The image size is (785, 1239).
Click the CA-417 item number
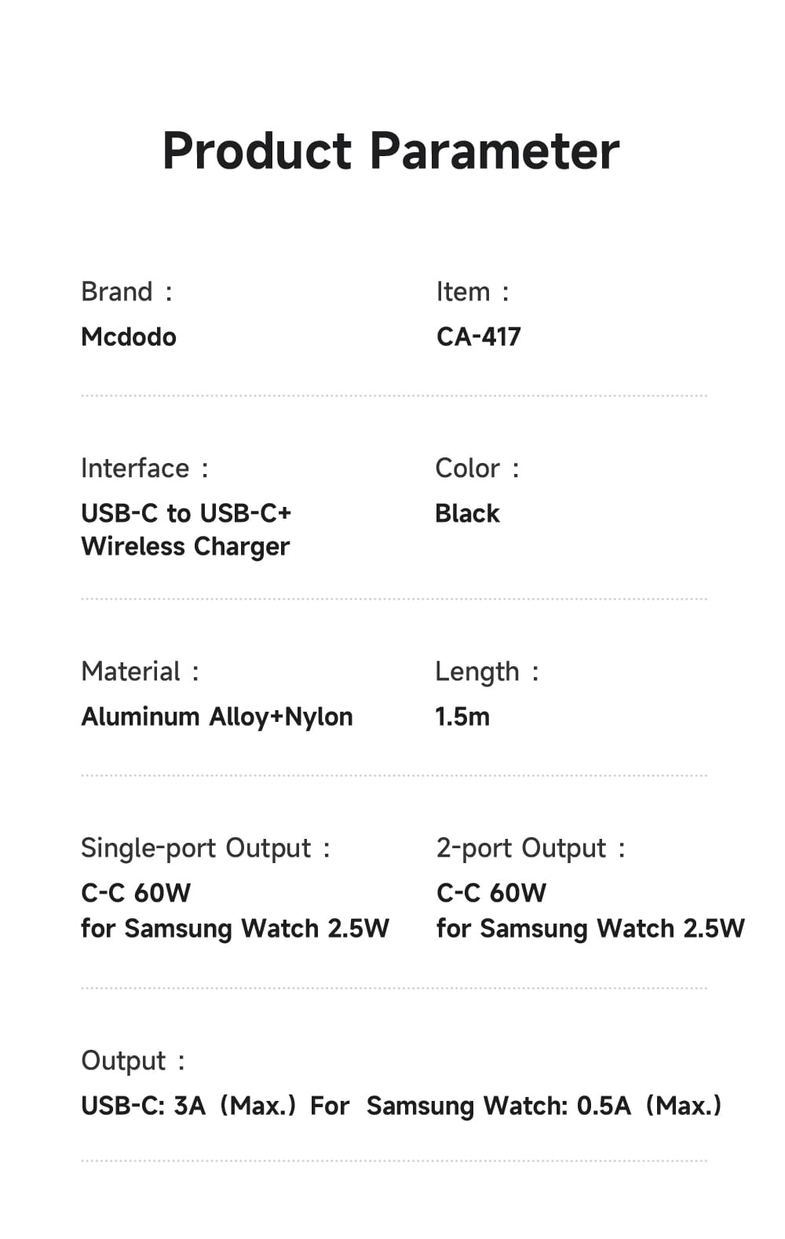[479, 337]
